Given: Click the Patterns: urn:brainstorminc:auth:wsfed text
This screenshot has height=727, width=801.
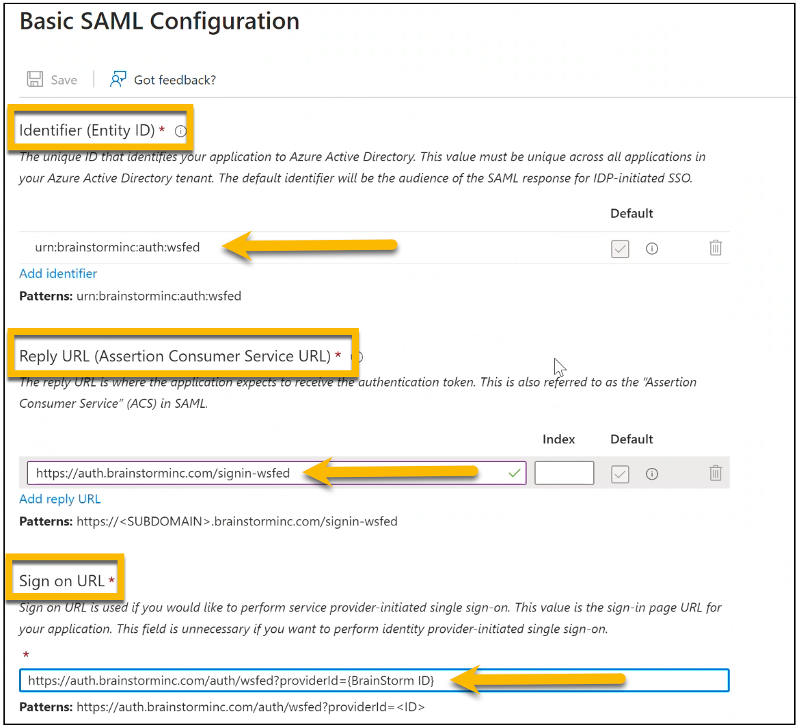Looking at the screenshot, I should [x=131, y=296].
